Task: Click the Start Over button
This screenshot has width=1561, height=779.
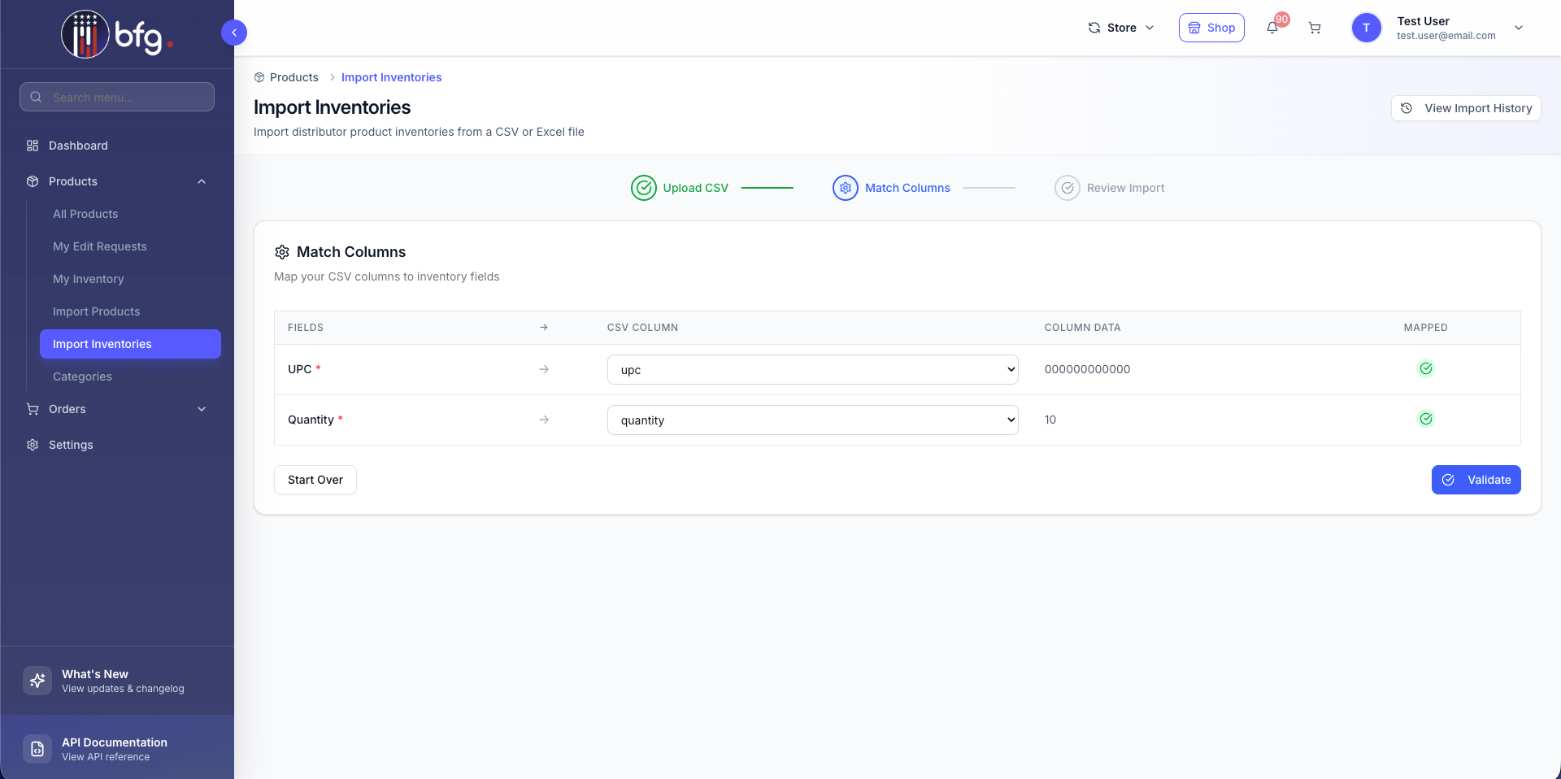Action: coord(315,480)
